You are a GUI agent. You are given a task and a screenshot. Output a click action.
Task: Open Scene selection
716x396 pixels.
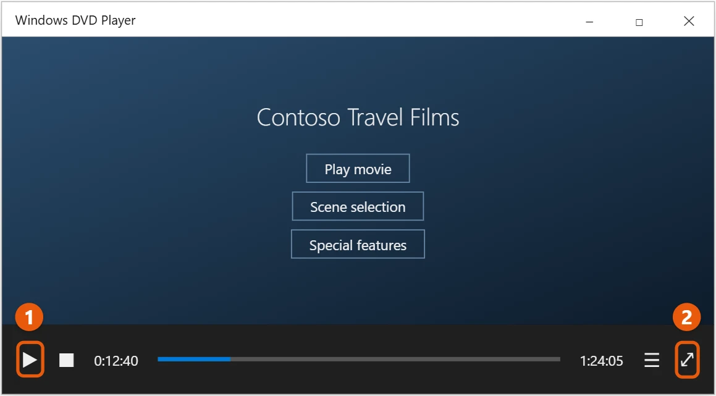coord(358,206)
